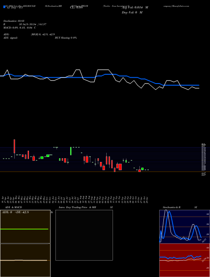Click 'Avg Vol: 0.014 M' label

click(x=135, y=8)
